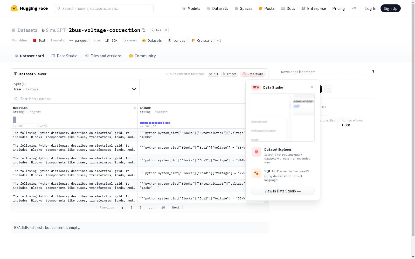This screenshot has width=415, height=259.
Task: Select the pandas library tag
Action: tap(177, 40)
